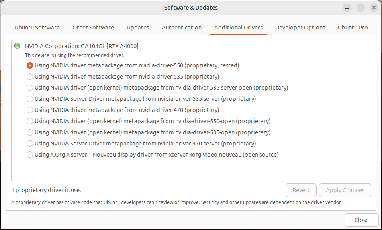
Task: Choose nvidia-driver-535-server-open open kernel driver
Action: click(x=30, y=88)
